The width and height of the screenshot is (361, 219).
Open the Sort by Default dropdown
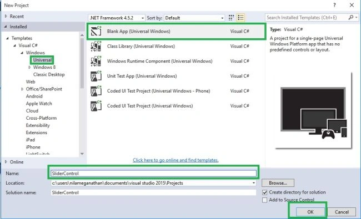194,18
